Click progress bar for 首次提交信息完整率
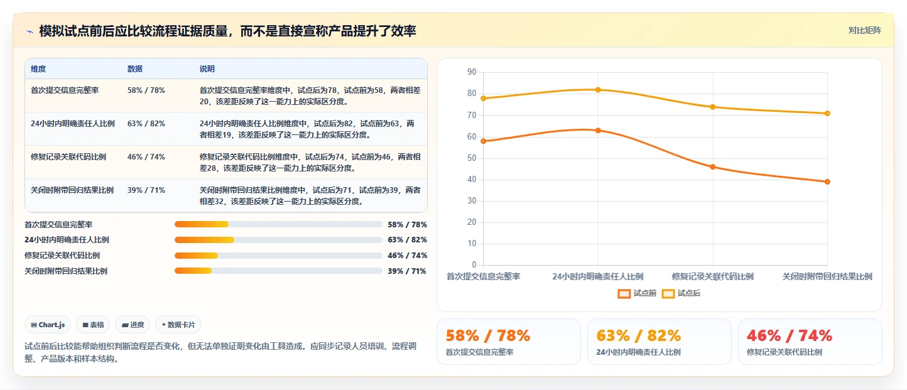The width and height of the screenshot is (907, 390). coord(278,224)
